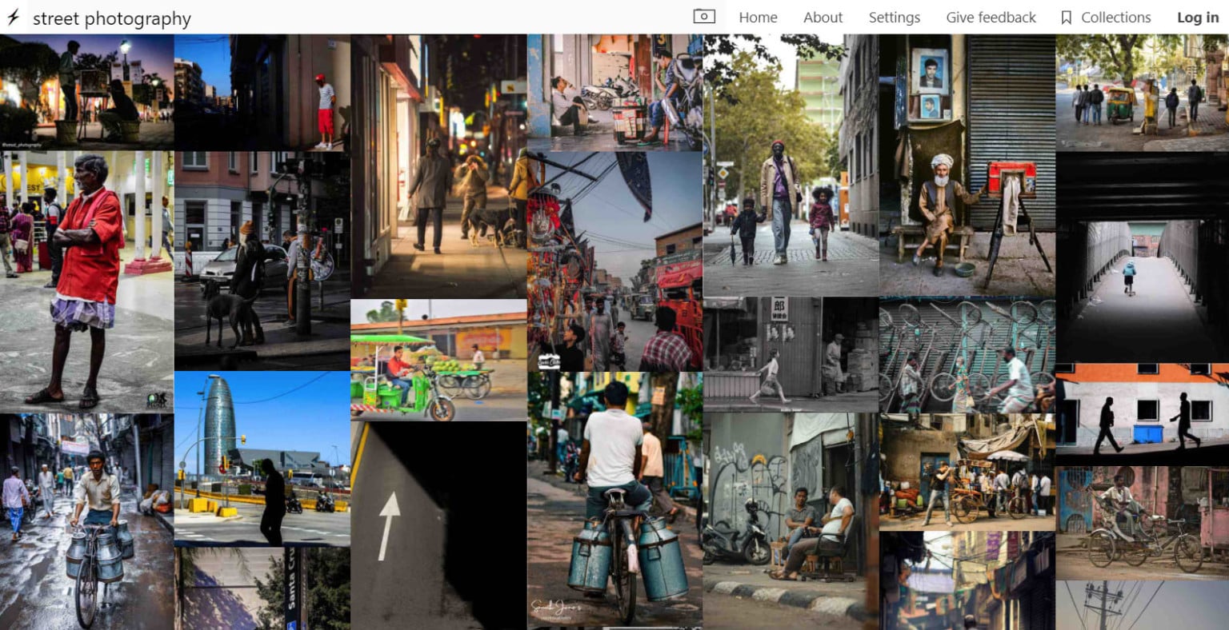Click the bookmark icon beside Collections

[x=1066, y=17]
